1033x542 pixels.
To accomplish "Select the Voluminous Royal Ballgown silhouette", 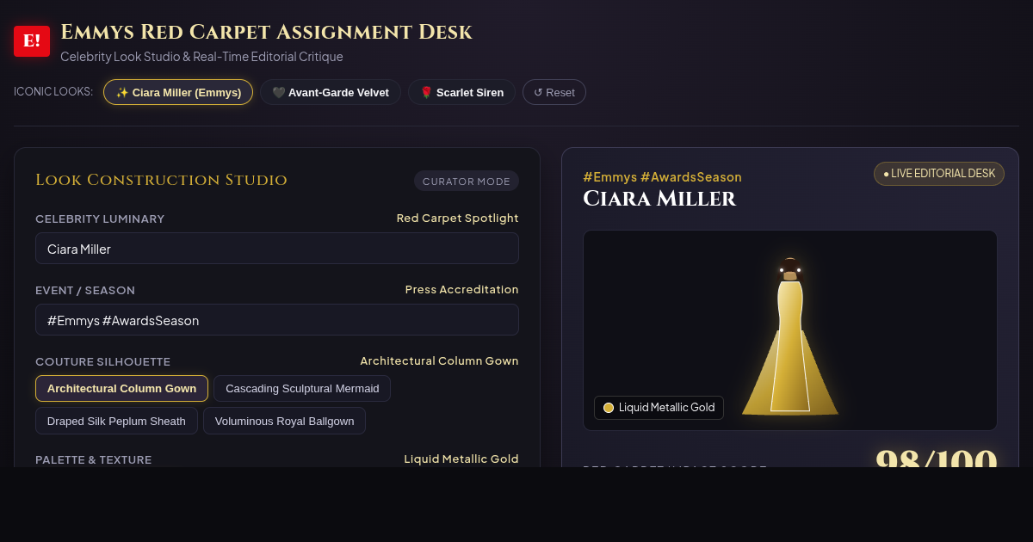I will (284, 421).
